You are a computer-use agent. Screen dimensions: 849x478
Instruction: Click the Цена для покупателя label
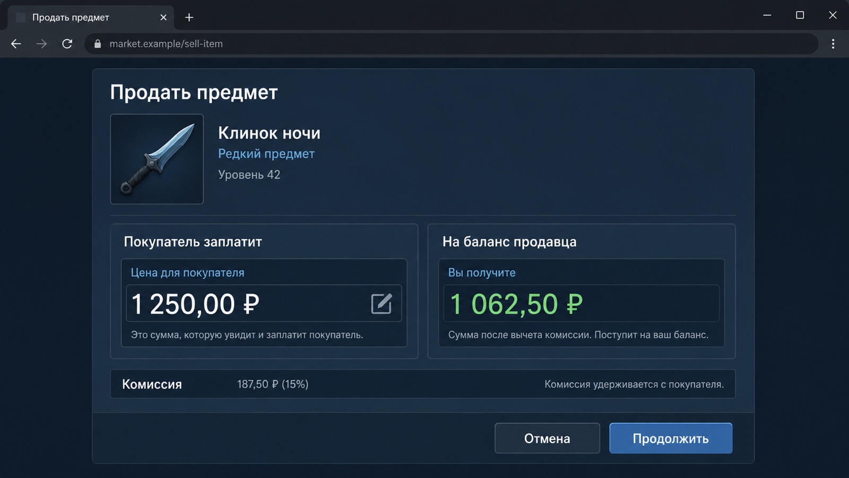tap(187, 272)
